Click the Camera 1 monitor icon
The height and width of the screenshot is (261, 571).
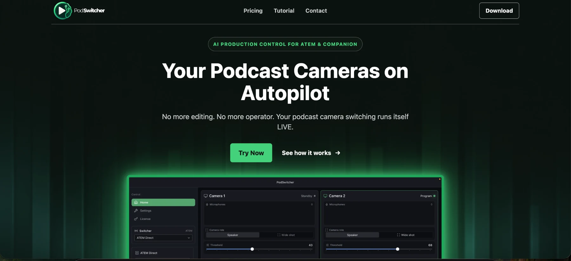click(x=206, y=196)
